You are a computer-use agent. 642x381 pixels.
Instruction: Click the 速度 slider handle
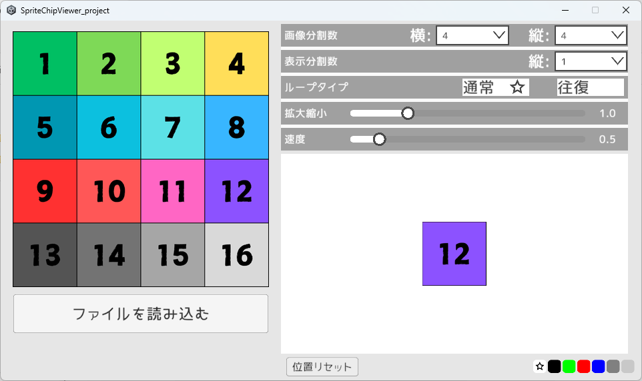(380, 139)
